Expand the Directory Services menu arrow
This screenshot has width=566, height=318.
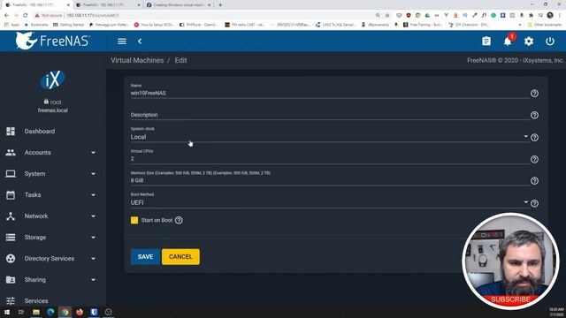93,259
